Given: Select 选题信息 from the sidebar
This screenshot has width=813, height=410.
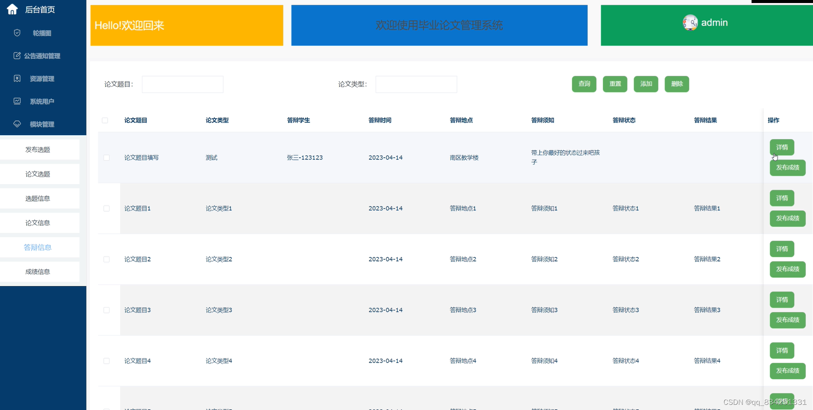Looking at the screenshot, I should click(x=37, y=198).
